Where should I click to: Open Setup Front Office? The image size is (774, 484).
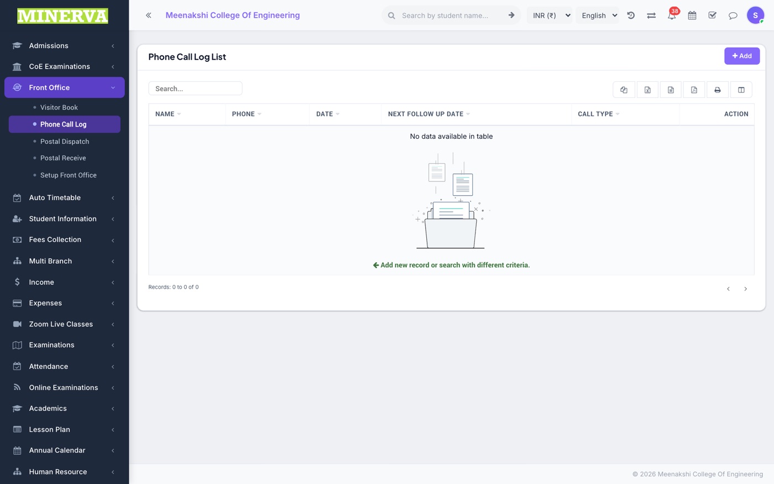coord(69,175)
